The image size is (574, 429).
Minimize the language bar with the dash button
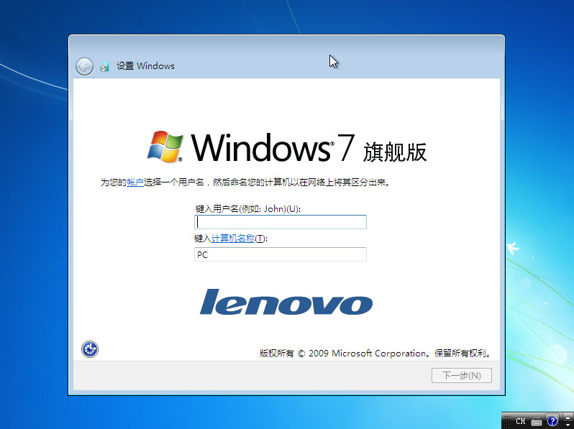point(568,418)
